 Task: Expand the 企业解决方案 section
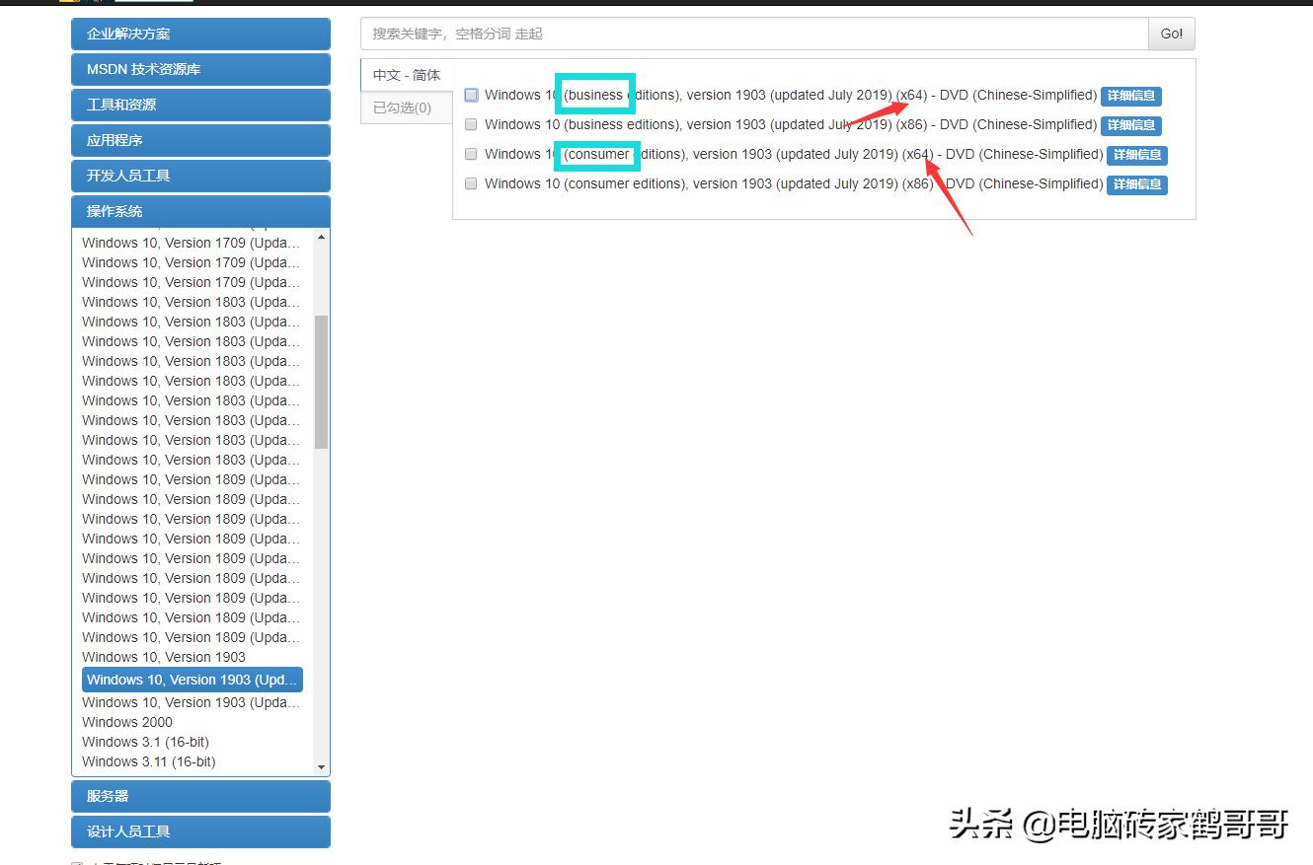coord(200,34)
